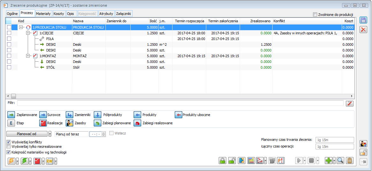
Task: Uncheck Wyświetlaj konflikty
Action: point(9,142)
